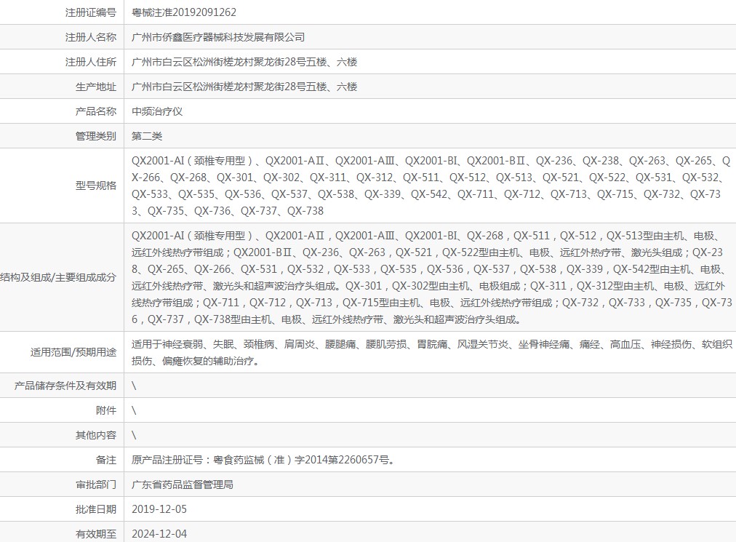Click the 注册人住所 address value
The width and height of the screenshot is (736, 542).
click(x=244, y=62)
